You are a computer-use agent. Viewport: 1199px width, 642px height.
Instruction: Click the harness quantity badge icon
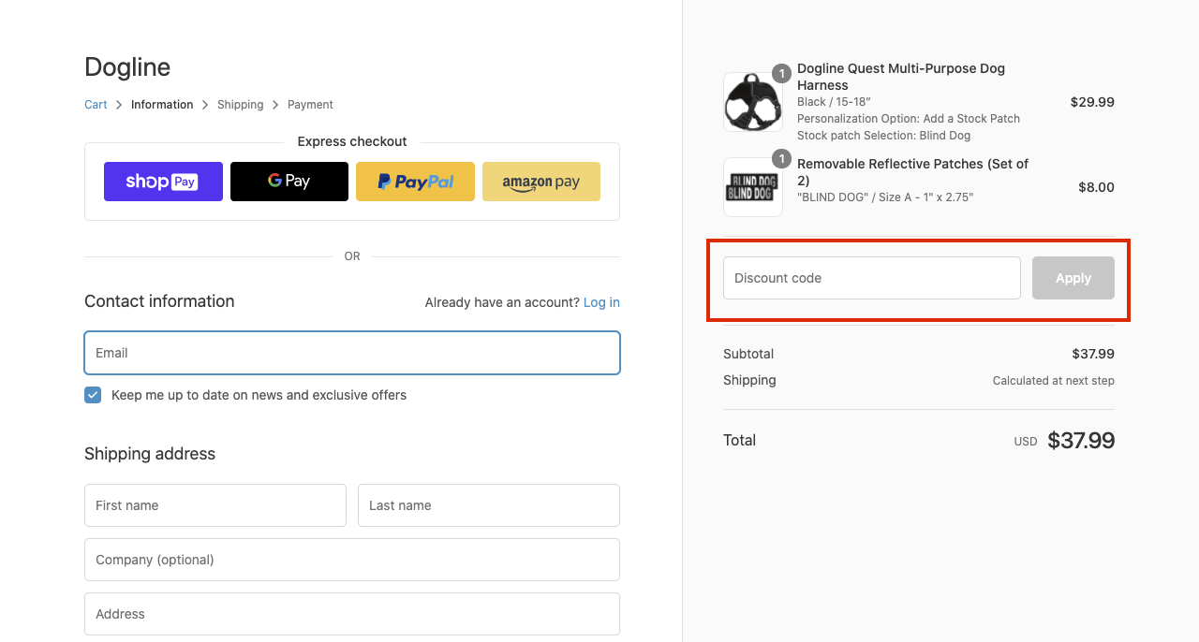pos(781,74)
